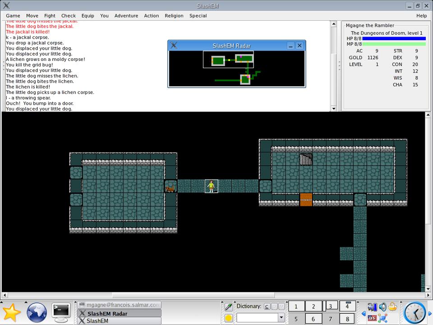The height and width of the screenshot is (325, 433).
Task: Open the Equip menu
Action: (88, 15)
